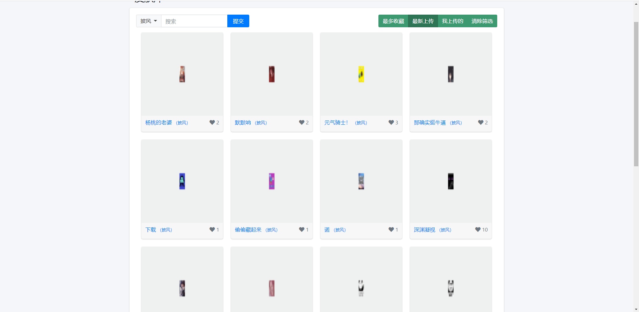Click heart icon on 偷偷藏起来 card
The image size is (639, 312).
(302, 230)
